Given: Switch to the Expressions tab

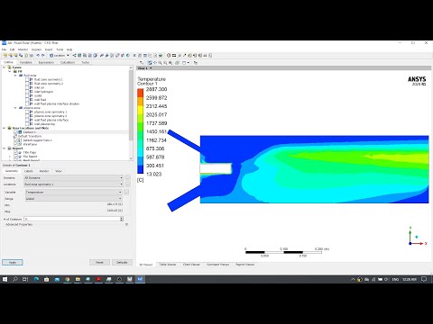Looking at the screenshot, I should pyautogui.click(x=46, y=62).
